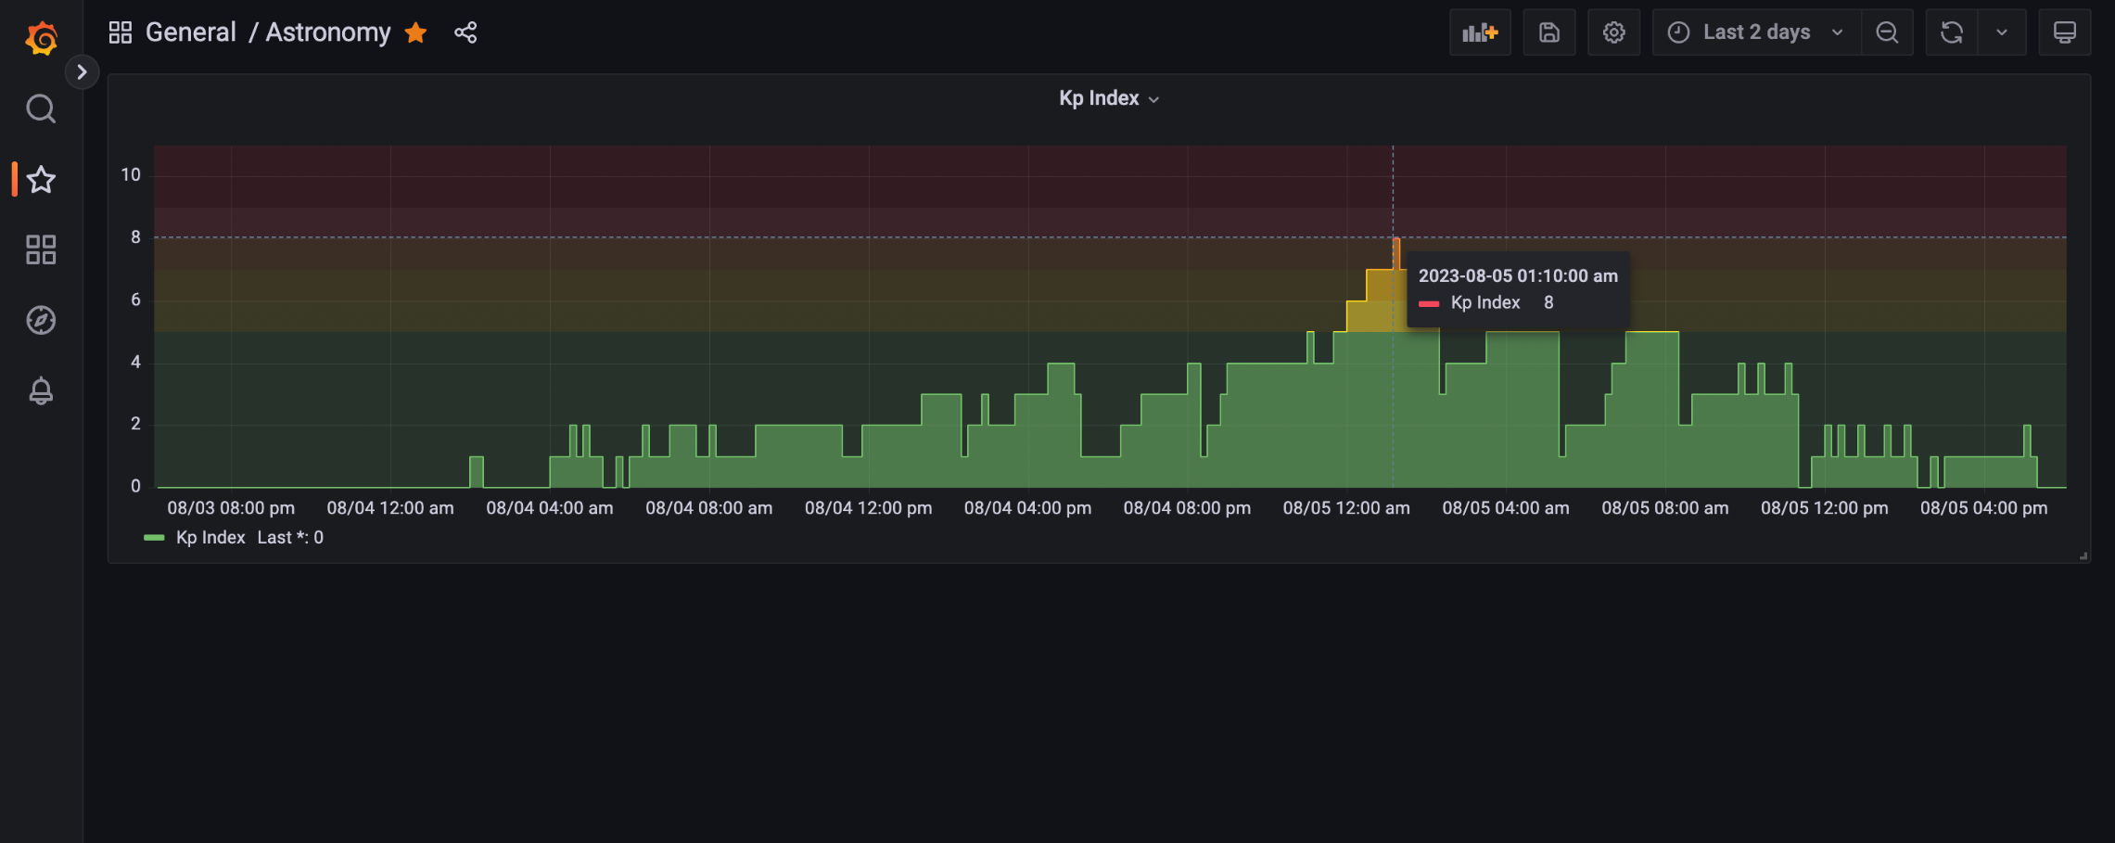
Task: Unstar the Astronomy dashboard
Action: [415, 32]
